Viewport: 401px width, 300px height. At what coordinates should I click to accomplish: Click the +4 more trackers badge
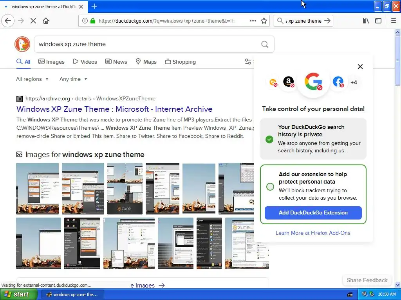[x=354, y=82]
